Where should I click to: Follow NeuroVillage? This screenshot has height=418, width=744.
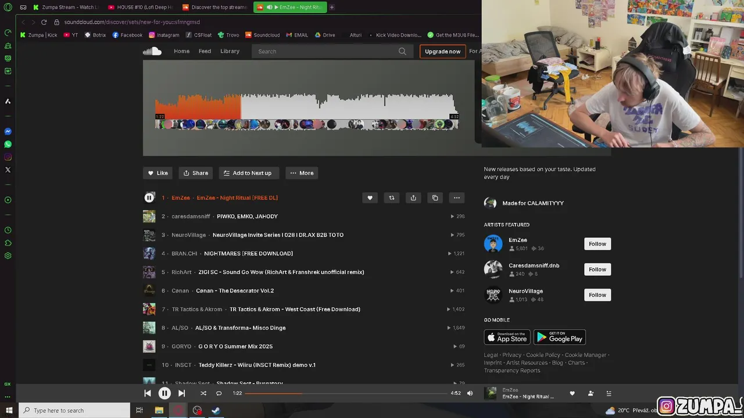(598, 295)
